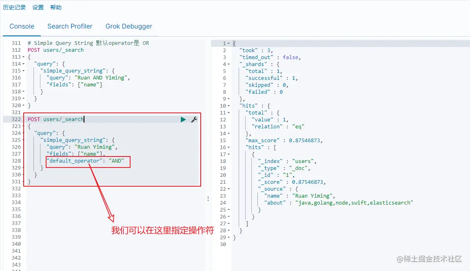Click "failed" : 0 in the response

[264, 92]
